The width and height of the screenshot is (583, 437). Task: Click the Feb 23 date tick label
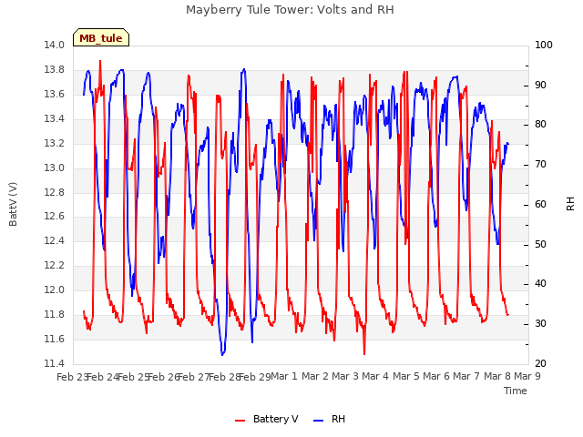(73, 377)
